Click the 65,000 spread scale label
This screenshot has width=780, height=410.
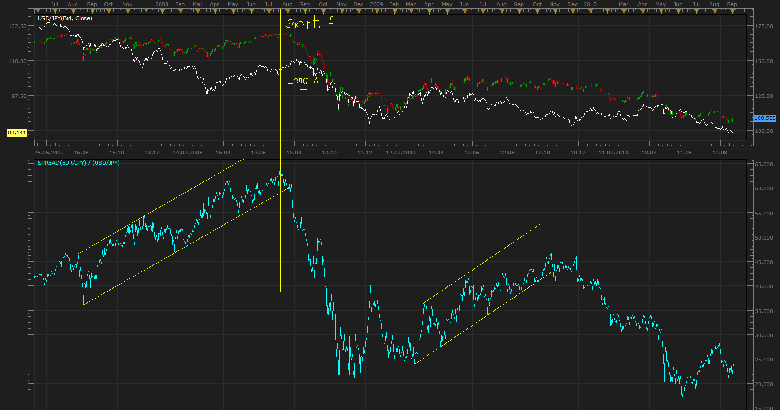coord(764,164)
